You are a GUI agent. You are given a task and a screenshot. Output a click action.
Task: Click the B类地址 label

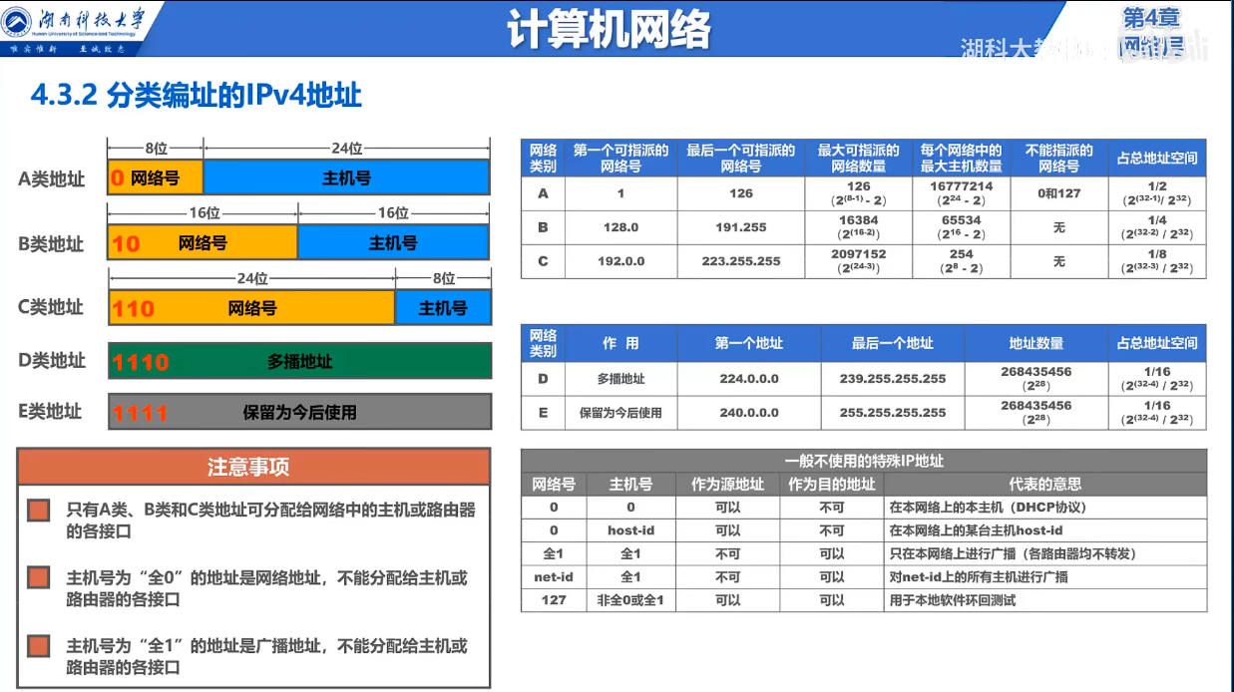(x=51, y=244)
